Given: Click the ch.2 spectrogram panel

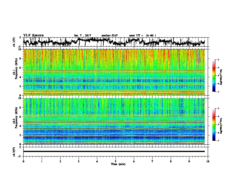Looking at the screenshot, I should 114,121.
